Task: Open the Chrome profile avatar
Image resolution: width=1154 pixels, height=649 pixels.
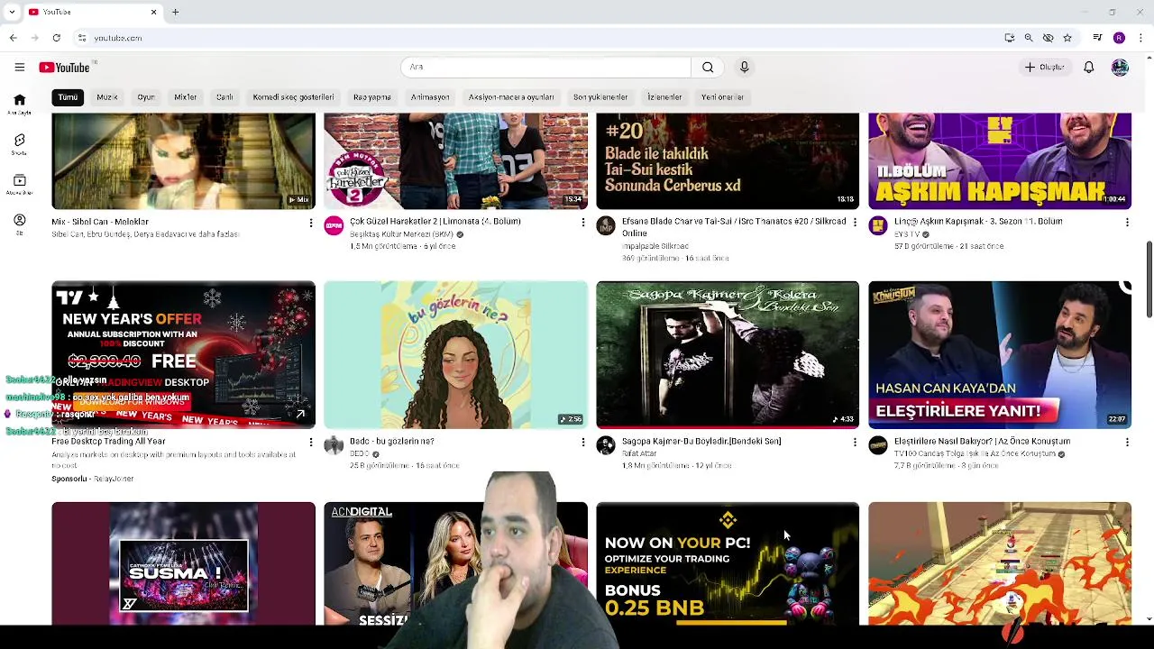Action: tap(1119, 38)
